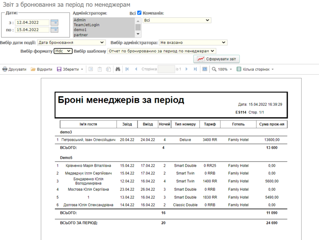This screenshot has width=319, height=240.
Task: Go to the last page of report
Action: 195,69
